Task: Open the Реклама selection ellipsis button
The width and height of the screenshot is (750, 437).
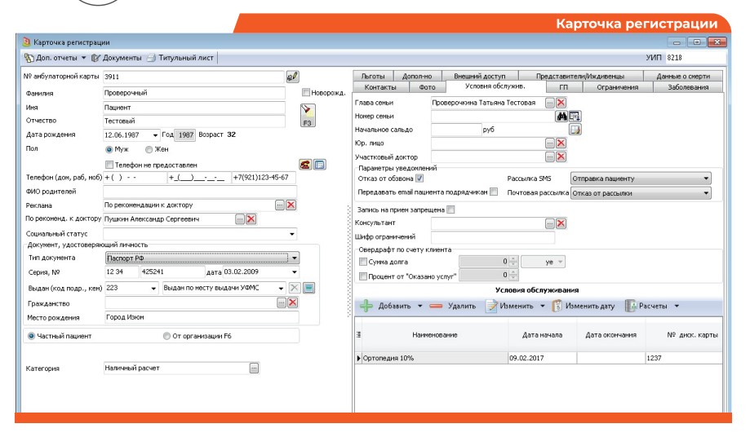Action: 280,205
